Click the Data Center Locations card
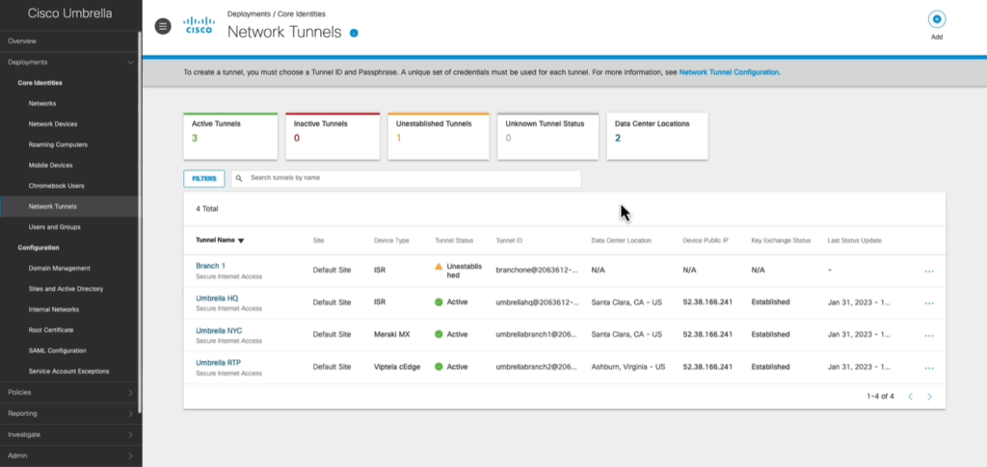Viewport: 987px width, 467px height. point(657,137)
